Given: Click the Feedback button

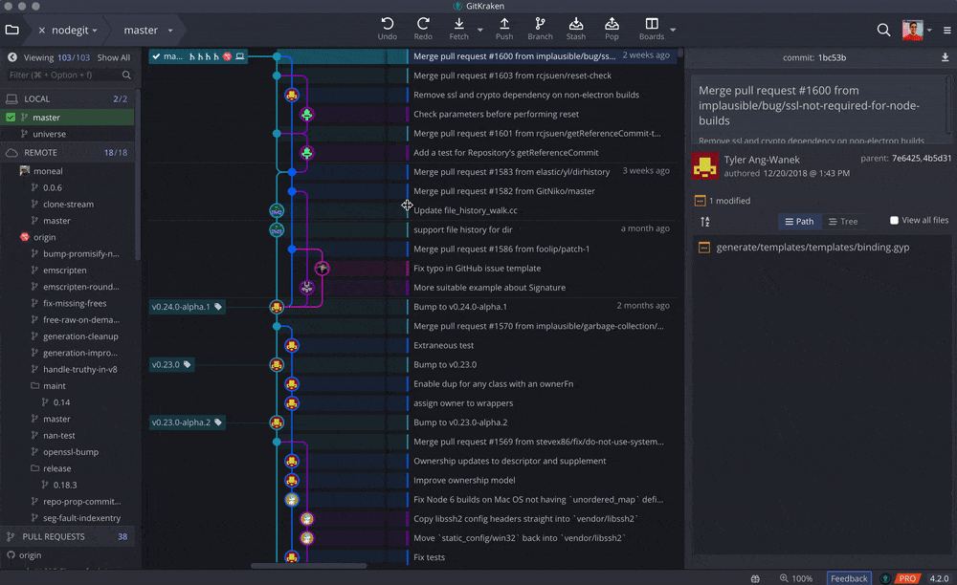Looking at the screenshot, I should click(848, 578).
